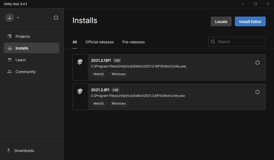Minimize the Unity Hub window
This screenshot has width=274, height=160.
click(243, 4)
